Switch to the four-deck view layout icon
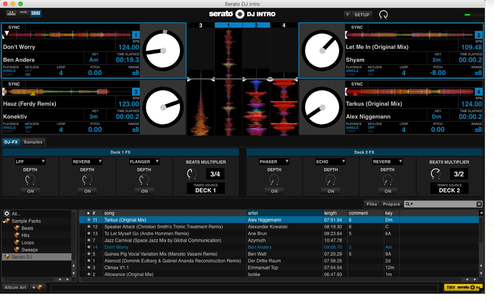The width and height of the screenshot is (494, 301). tap(36, 13)
